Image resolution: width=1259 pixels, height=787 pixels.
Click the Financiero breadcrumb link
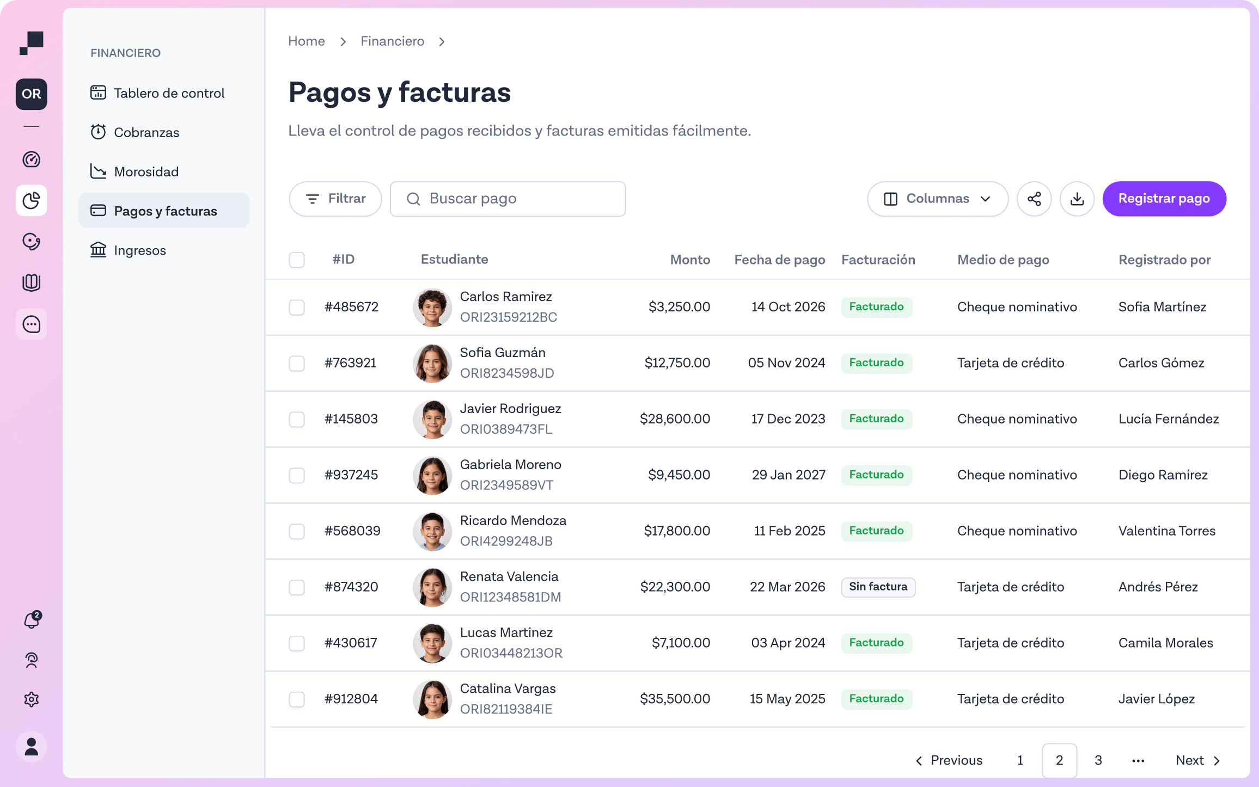pyautogui.click(x=392, y=41)
